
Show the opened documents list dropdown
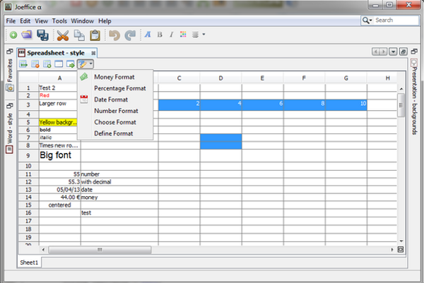[393, 52]
